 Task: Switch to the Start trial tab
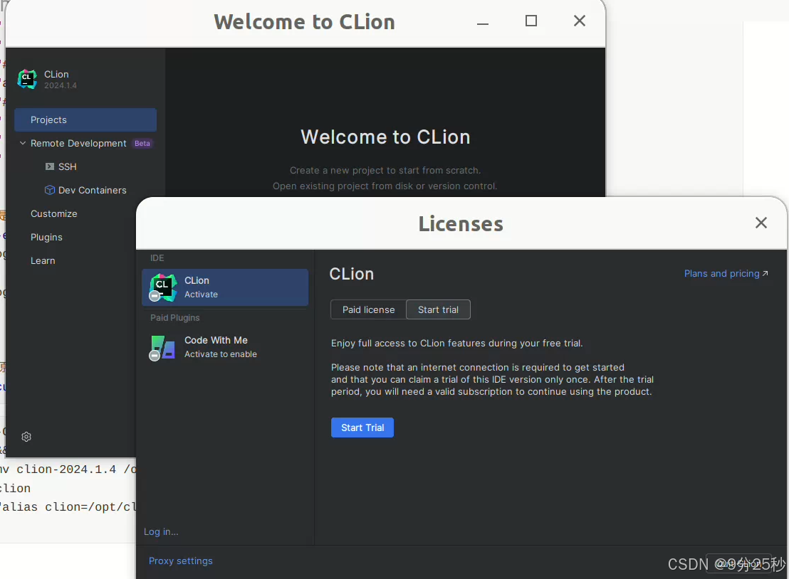point(438,309)
